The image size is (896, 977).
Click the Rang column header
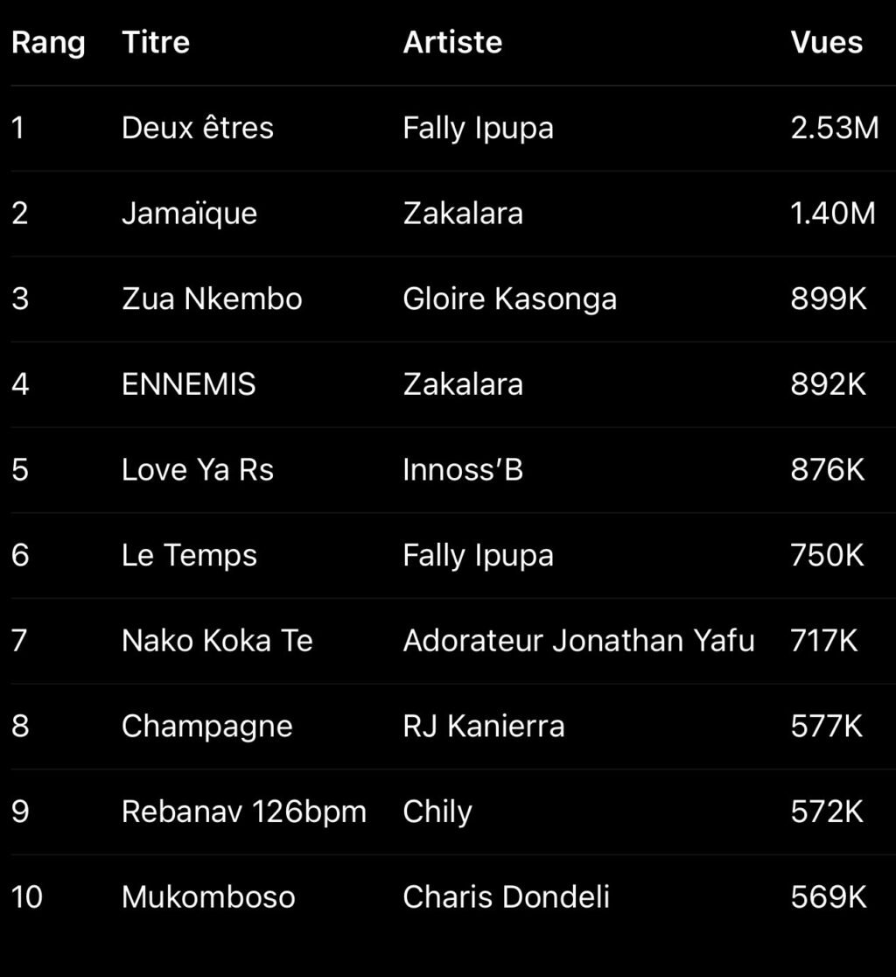click(48, 42)
